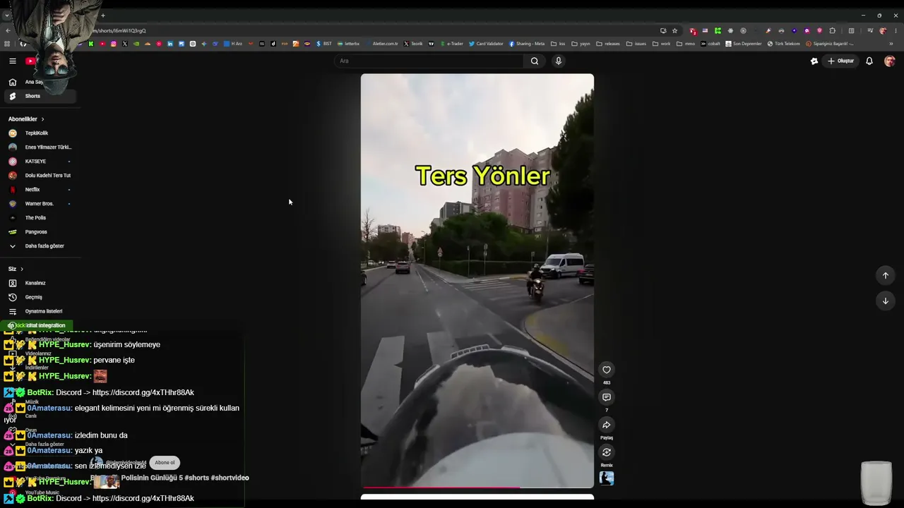Open the LinkedIn bookmark icon
The height and width of the screenshot is (508, 904).
[x=170, y=44]
